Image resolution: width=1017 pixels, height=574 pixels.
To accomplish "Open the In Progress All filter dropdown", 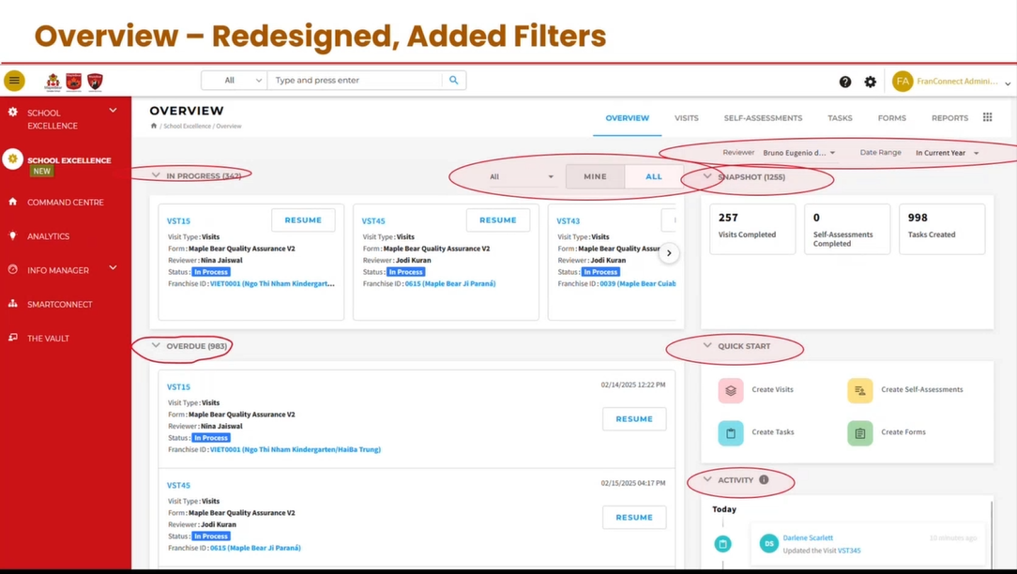I will point(523,176).
